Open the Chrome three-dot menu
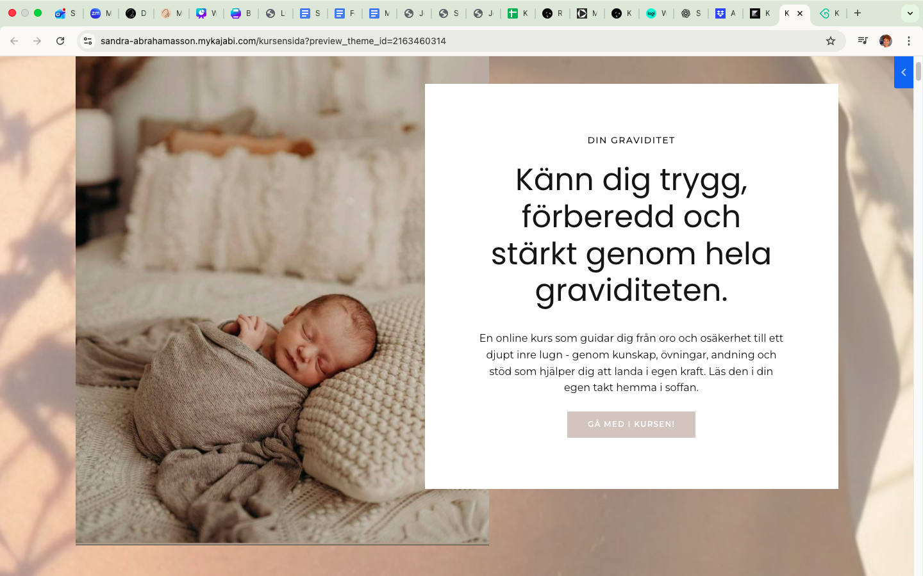 (909, 41)
